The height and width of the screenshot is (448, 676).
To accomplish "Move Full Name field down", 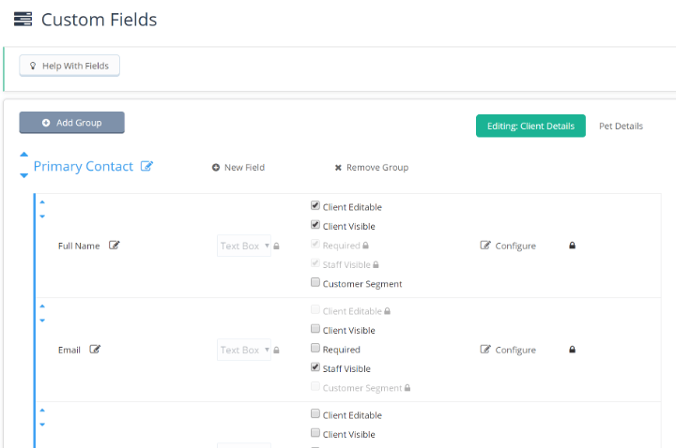I will click(42, 217).
